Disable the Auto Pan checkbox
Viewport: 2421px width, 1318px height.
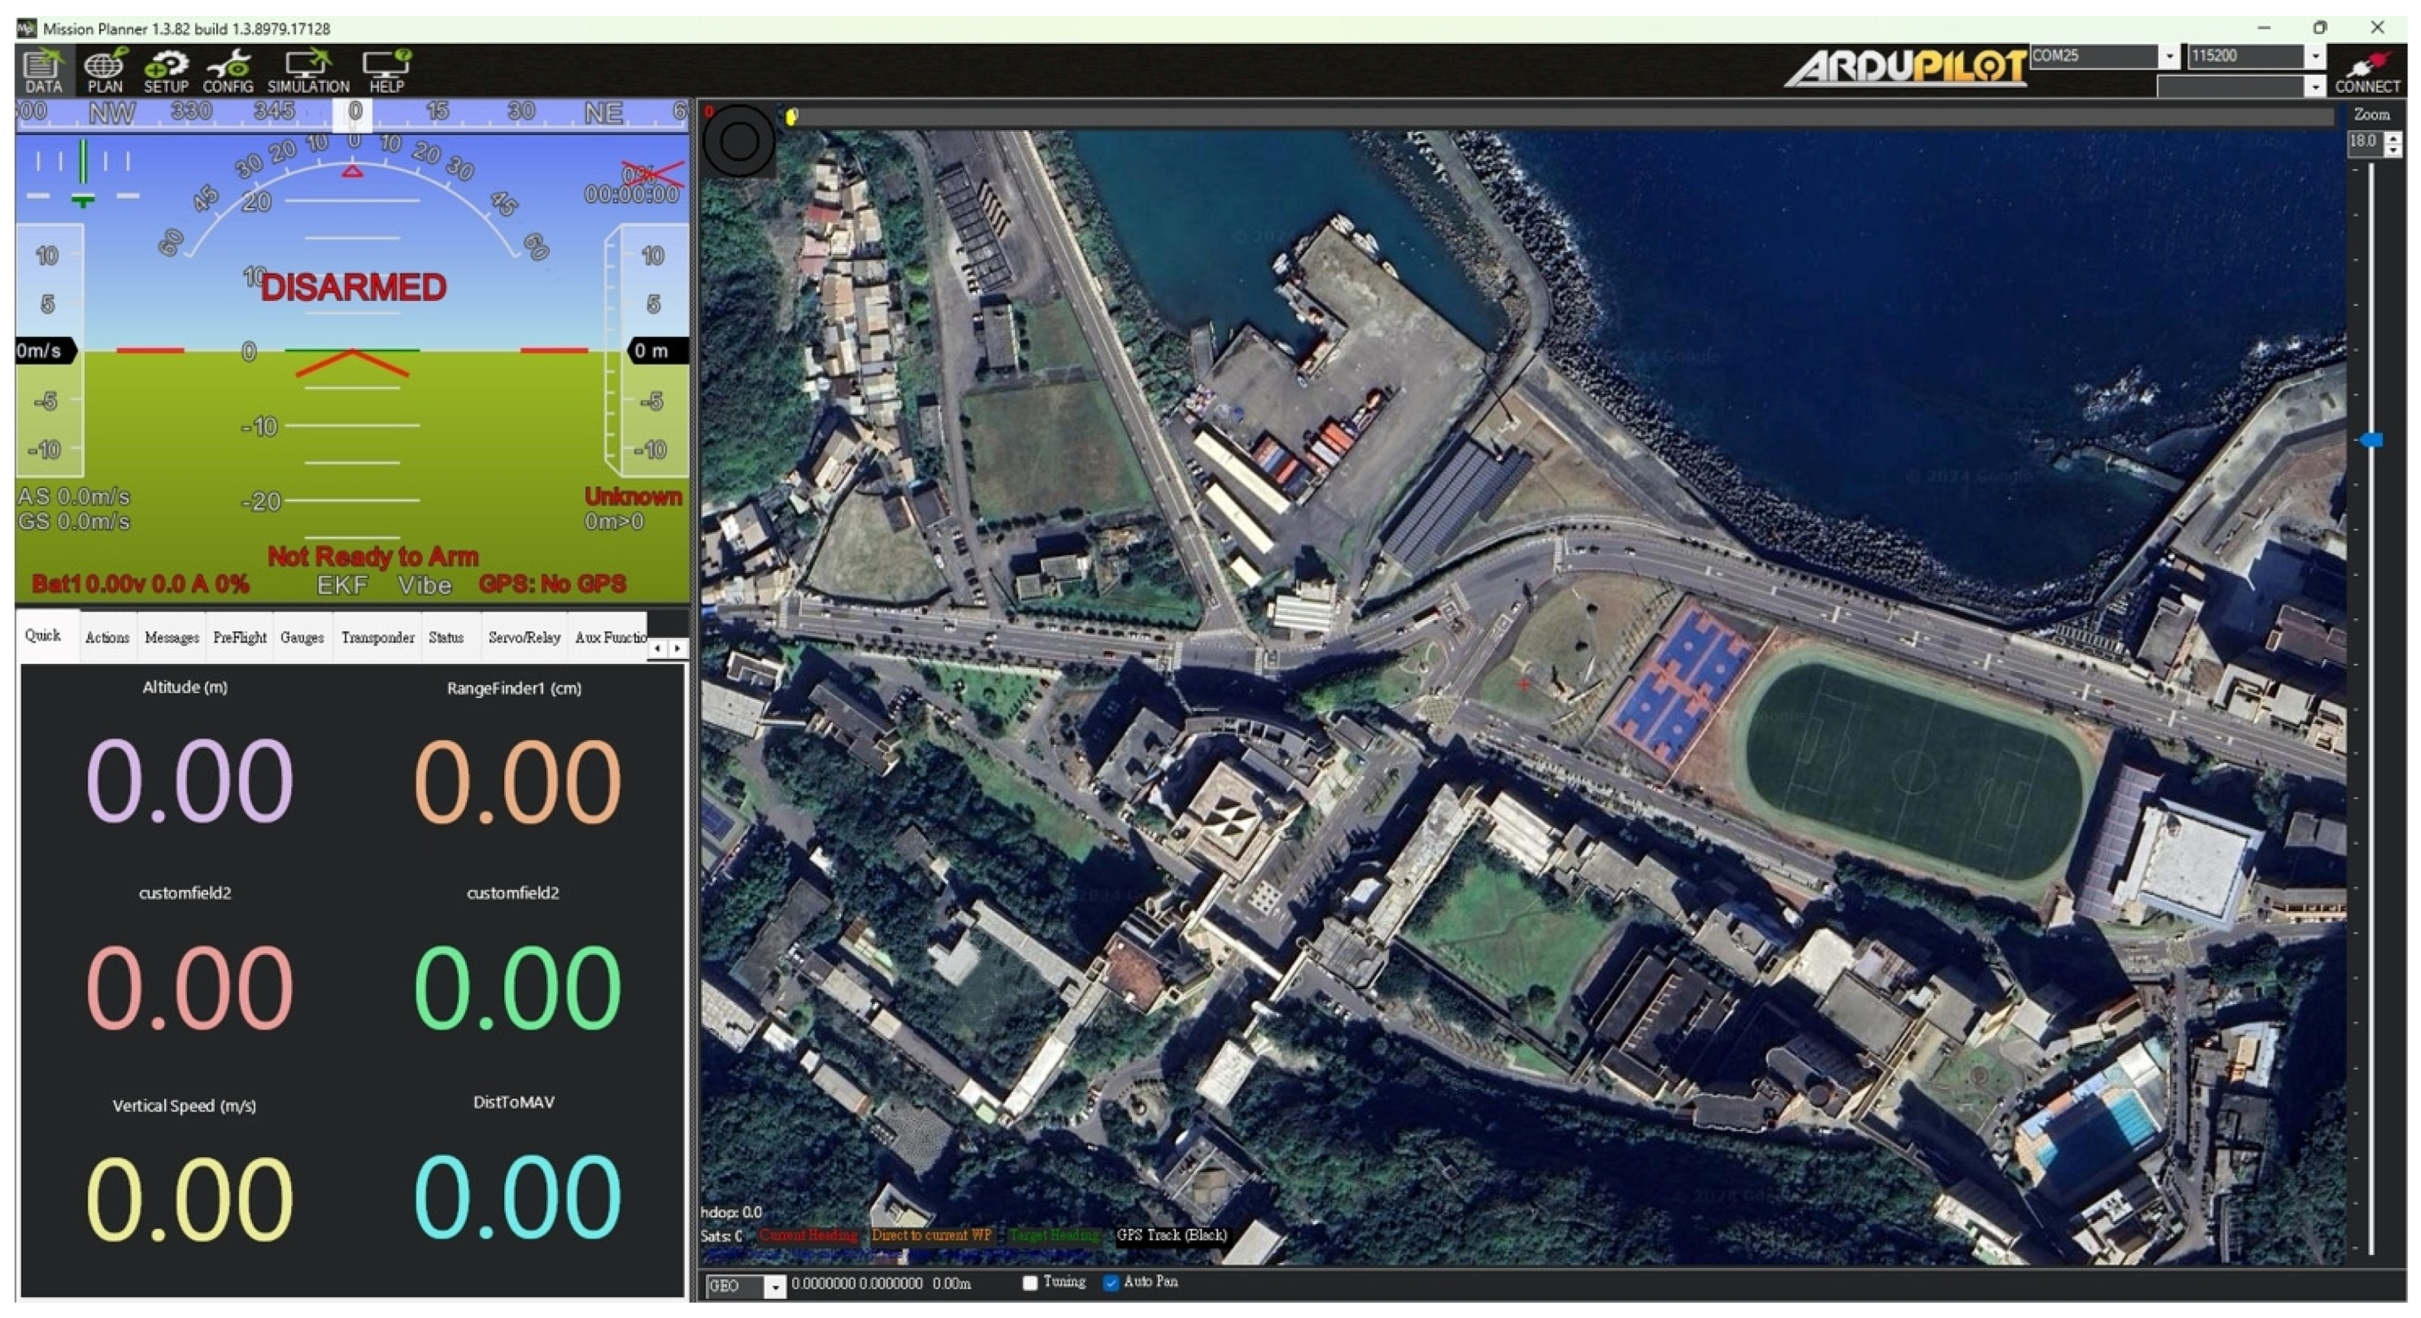(x=1111, y=1282)
